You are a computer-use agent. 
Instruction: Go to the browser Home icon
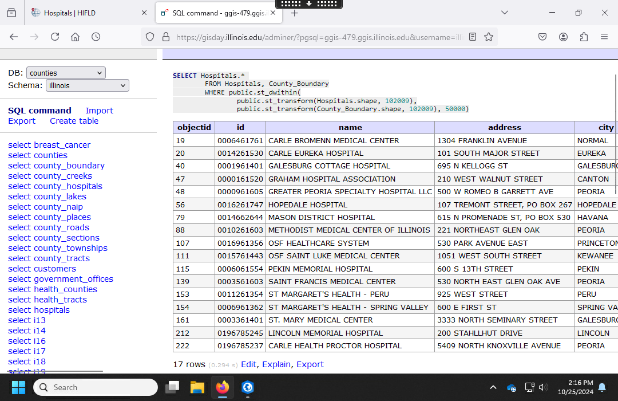click(x=75, y=37)
